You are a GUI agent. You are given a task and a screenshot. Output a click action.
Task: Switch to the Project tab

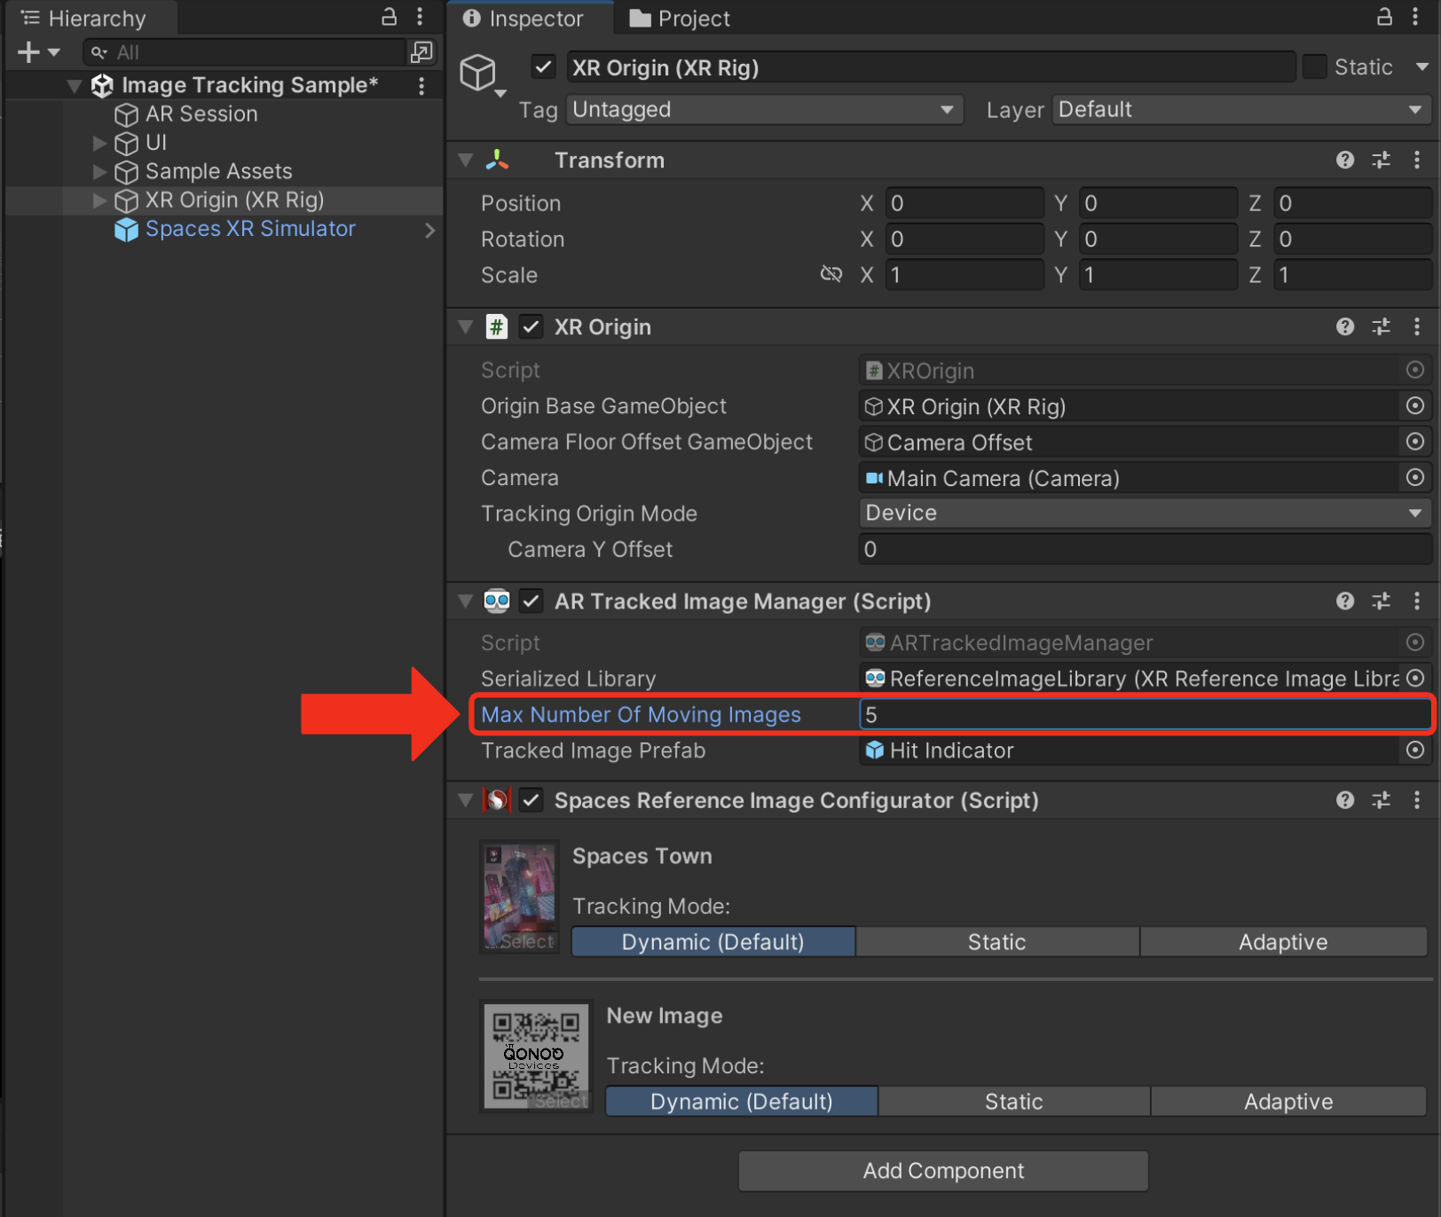click(680, 19)
